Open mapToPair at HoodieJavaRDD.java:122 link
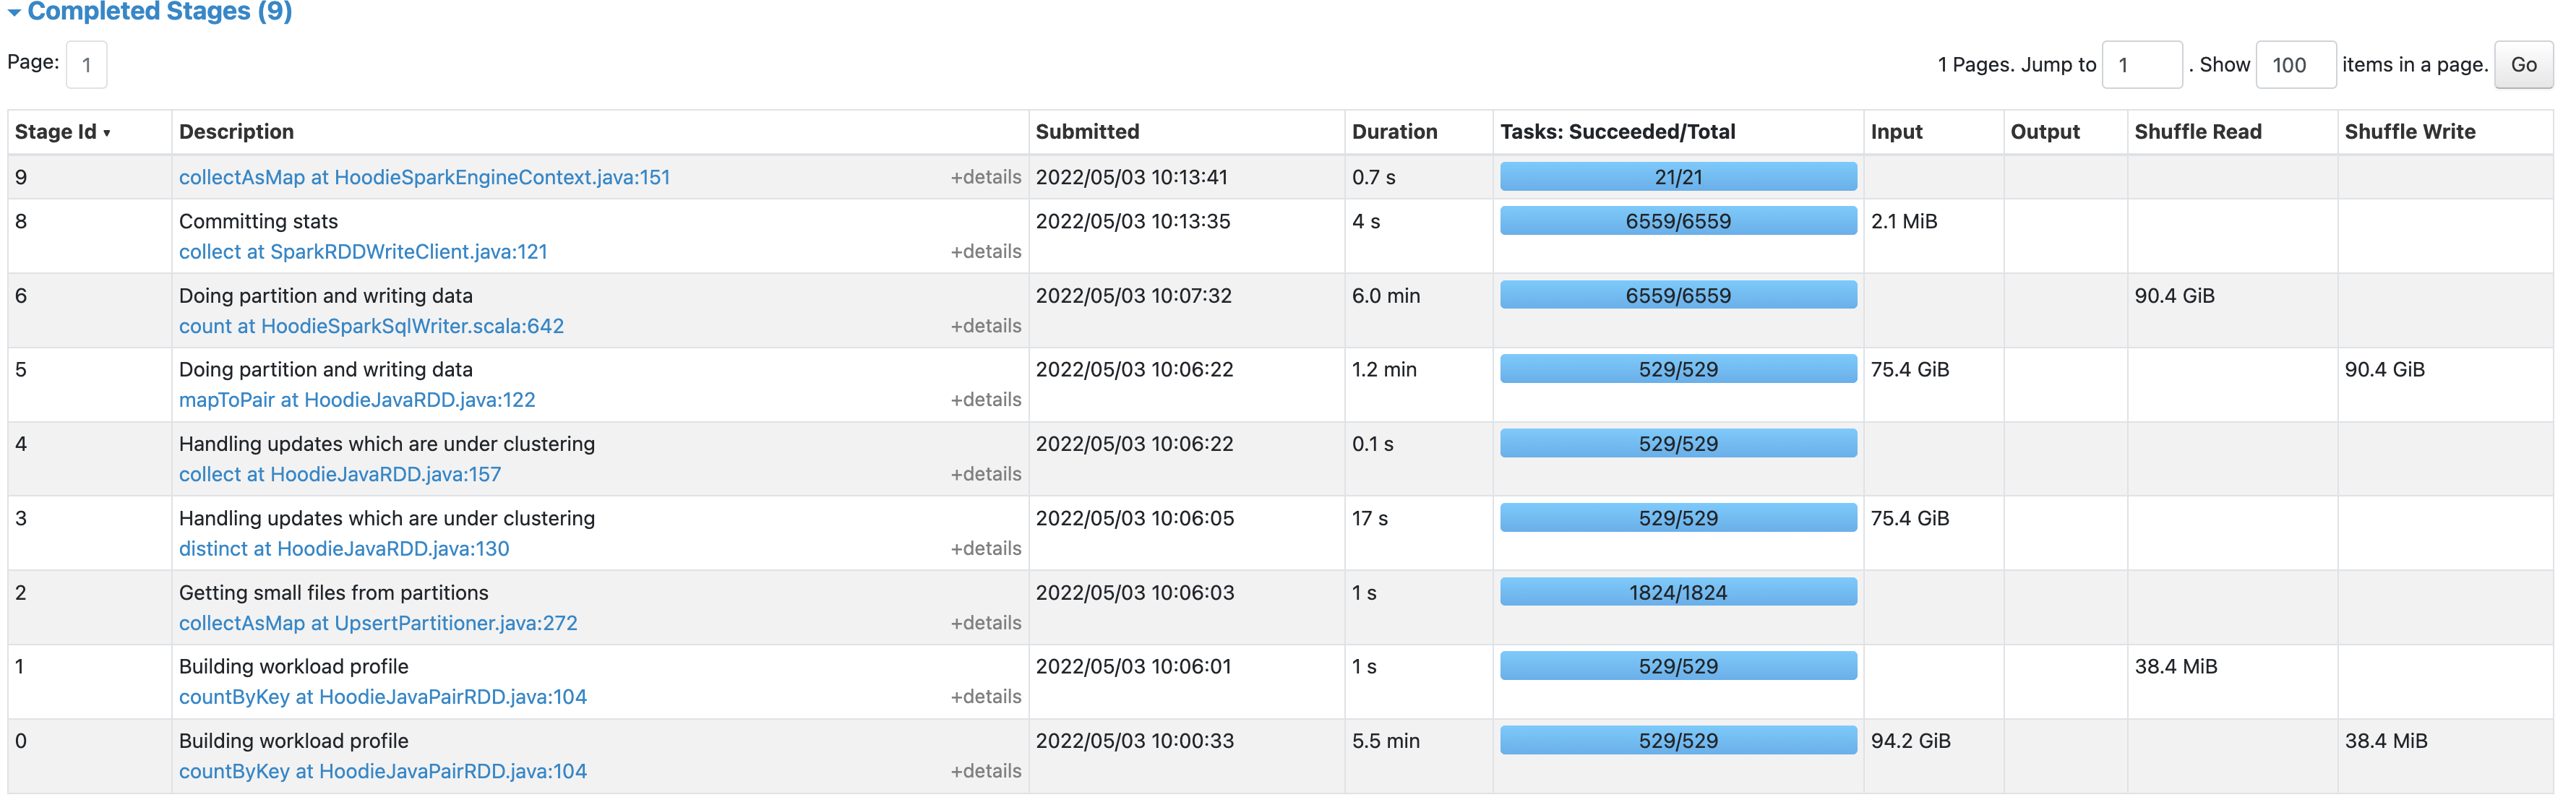Image resolution: width=2576 pixels, height=805 pixels. (357, 400)
